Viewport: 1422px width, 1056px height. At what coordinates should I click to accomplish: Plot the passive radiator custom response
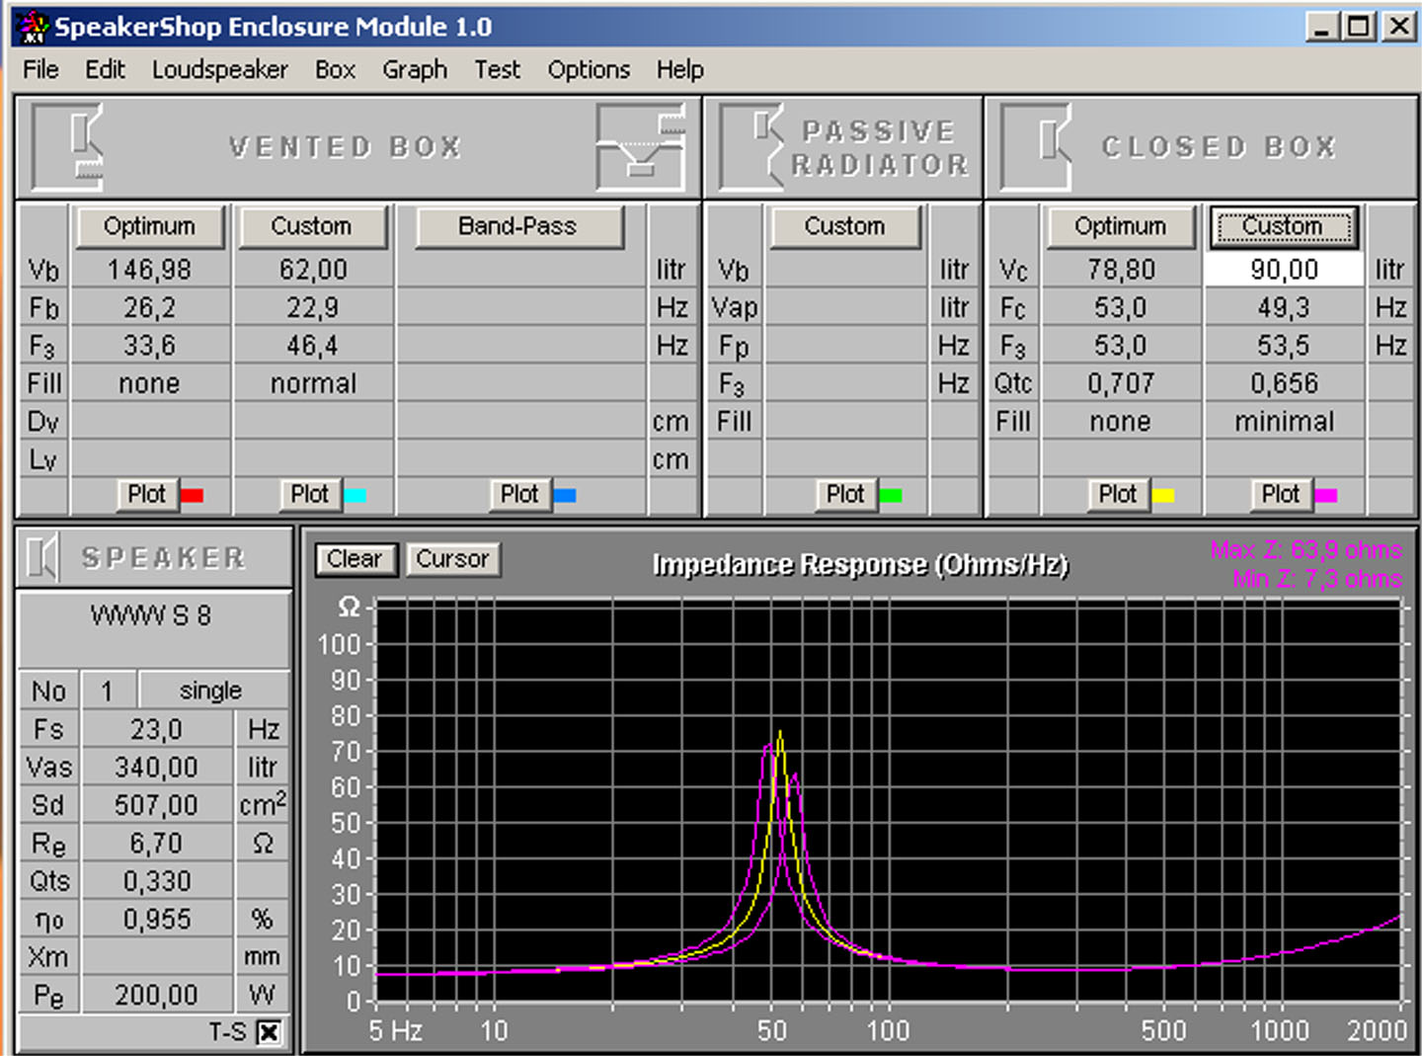(844, 494)
